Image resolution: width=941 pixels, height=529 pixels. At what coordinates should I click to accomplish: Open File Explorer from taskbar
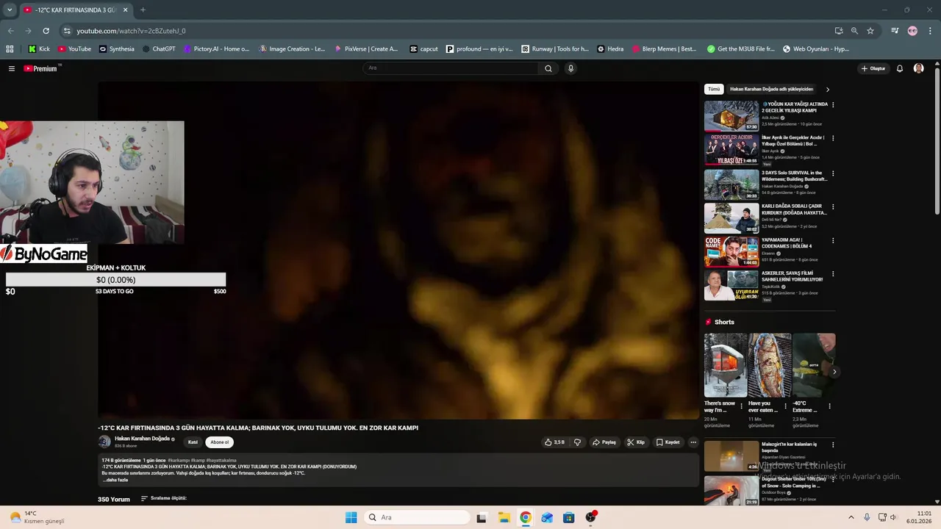point(504,517)
